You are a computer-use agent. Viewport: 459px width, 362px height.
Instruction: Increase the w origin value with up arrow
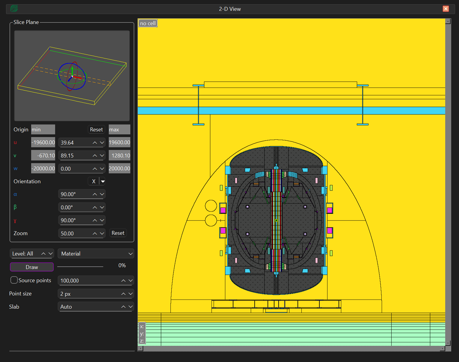coord(95,169)
